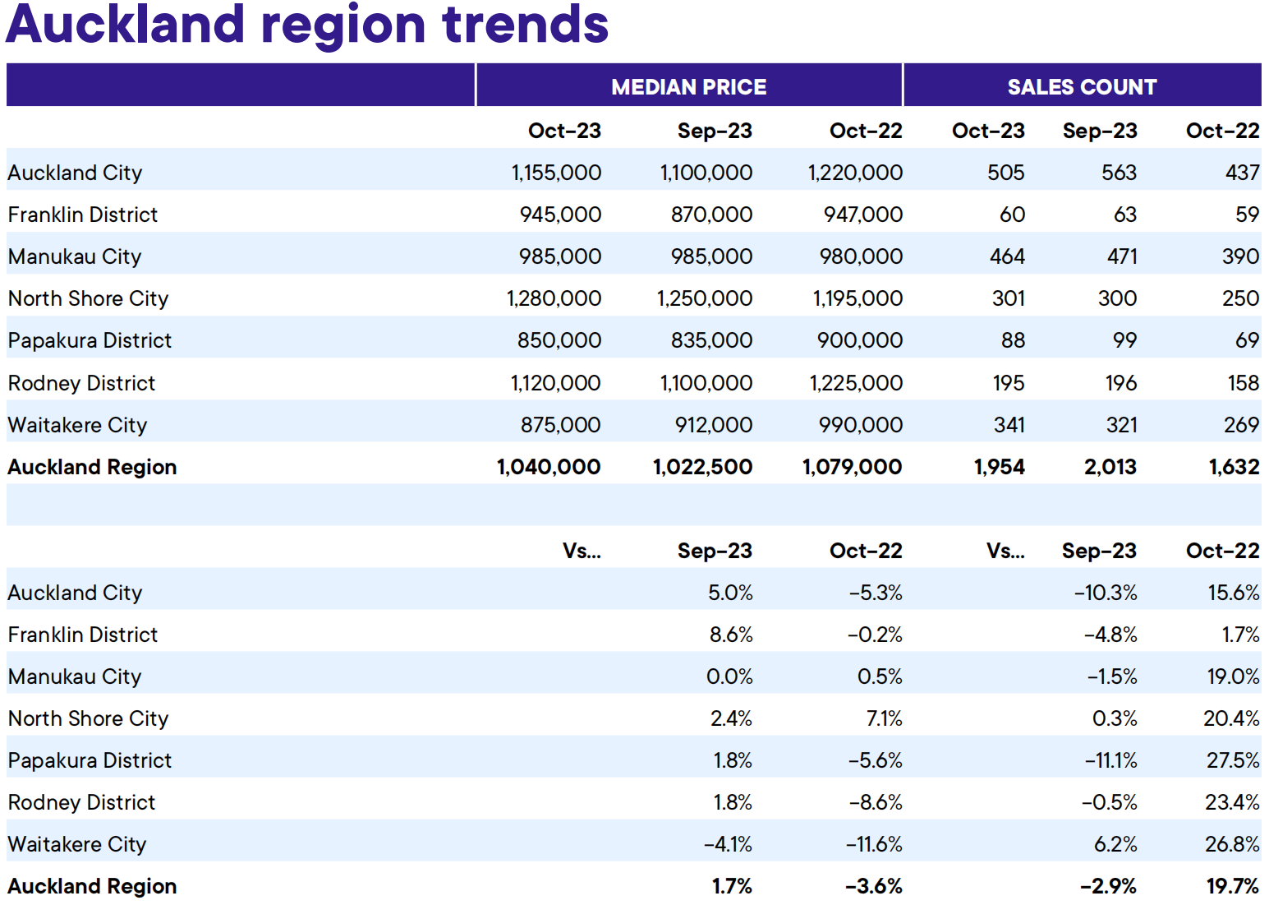
Task: Select Auckland City sales count 563
Action: (1119, 173)
